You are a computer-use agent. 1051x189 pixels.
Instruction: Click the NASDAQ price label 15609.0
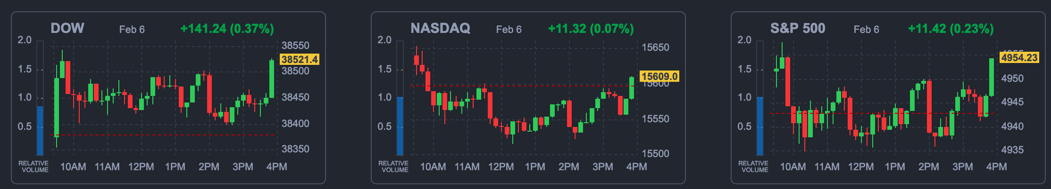[659, 76]
